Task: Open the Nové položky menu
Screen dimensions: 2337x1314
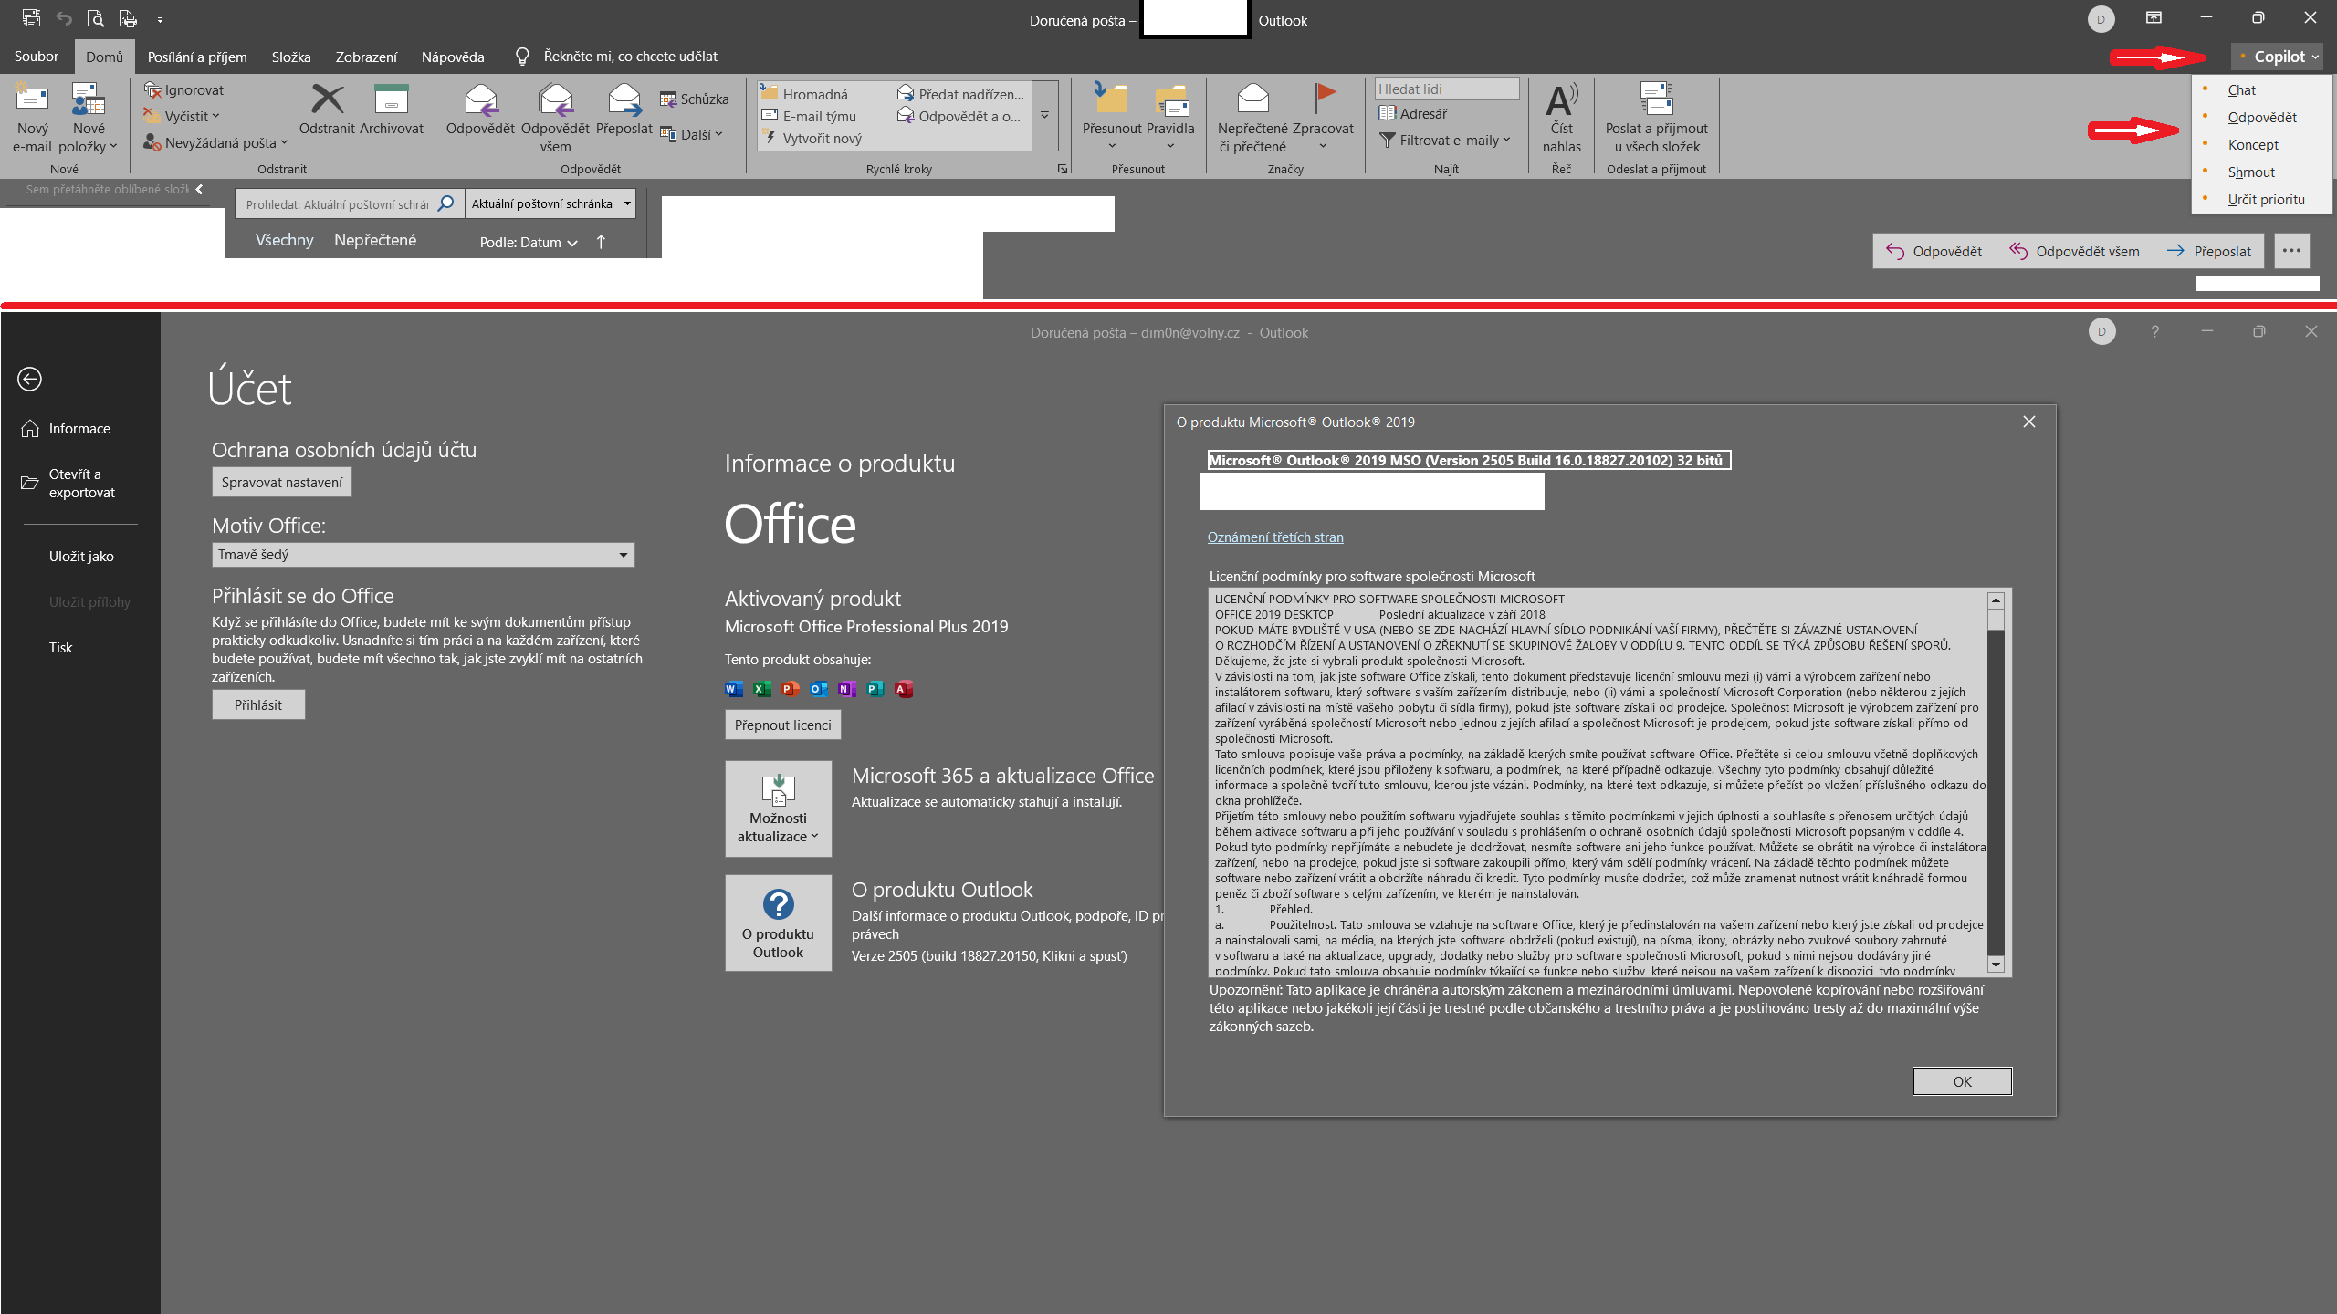Action: (x=89, y=119)
